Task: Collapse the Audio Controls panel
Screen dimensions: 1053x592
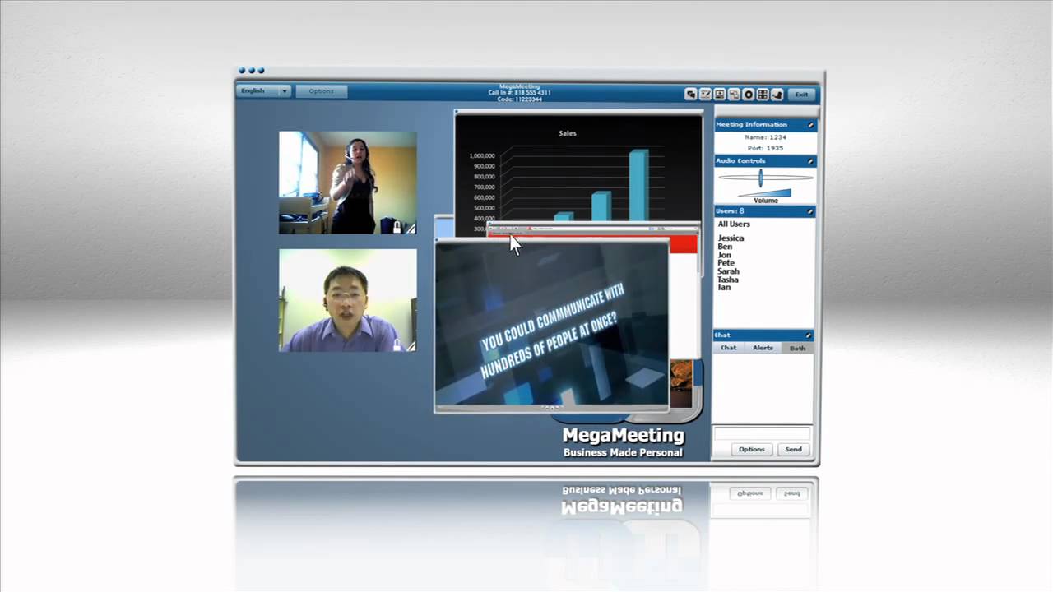Action: click(x=810, y=161)
